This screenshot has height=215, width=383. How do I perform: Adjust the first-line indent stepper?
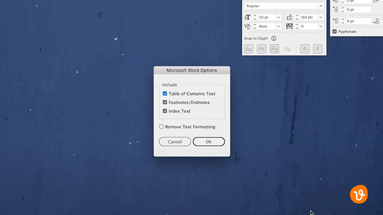coord(343,10)
